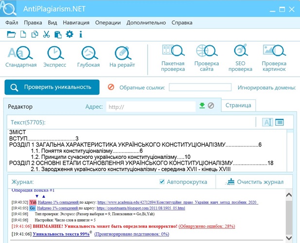The height and width of the screenshot is (243, 300).
Task: Click Найдено 1% совпадений in Yah row
Action: tap(58, 202)
